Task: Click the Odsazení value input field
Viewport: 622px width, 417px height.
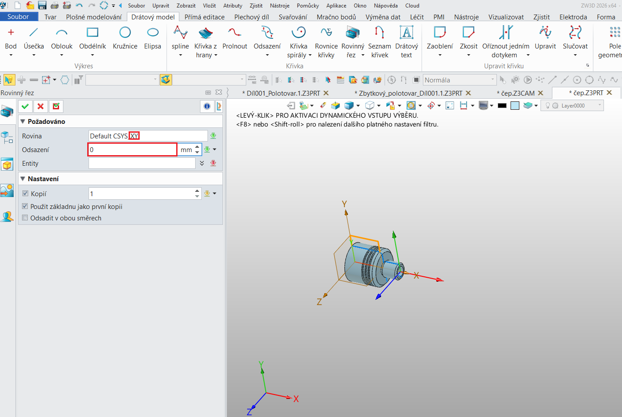Action: point(133,149)
